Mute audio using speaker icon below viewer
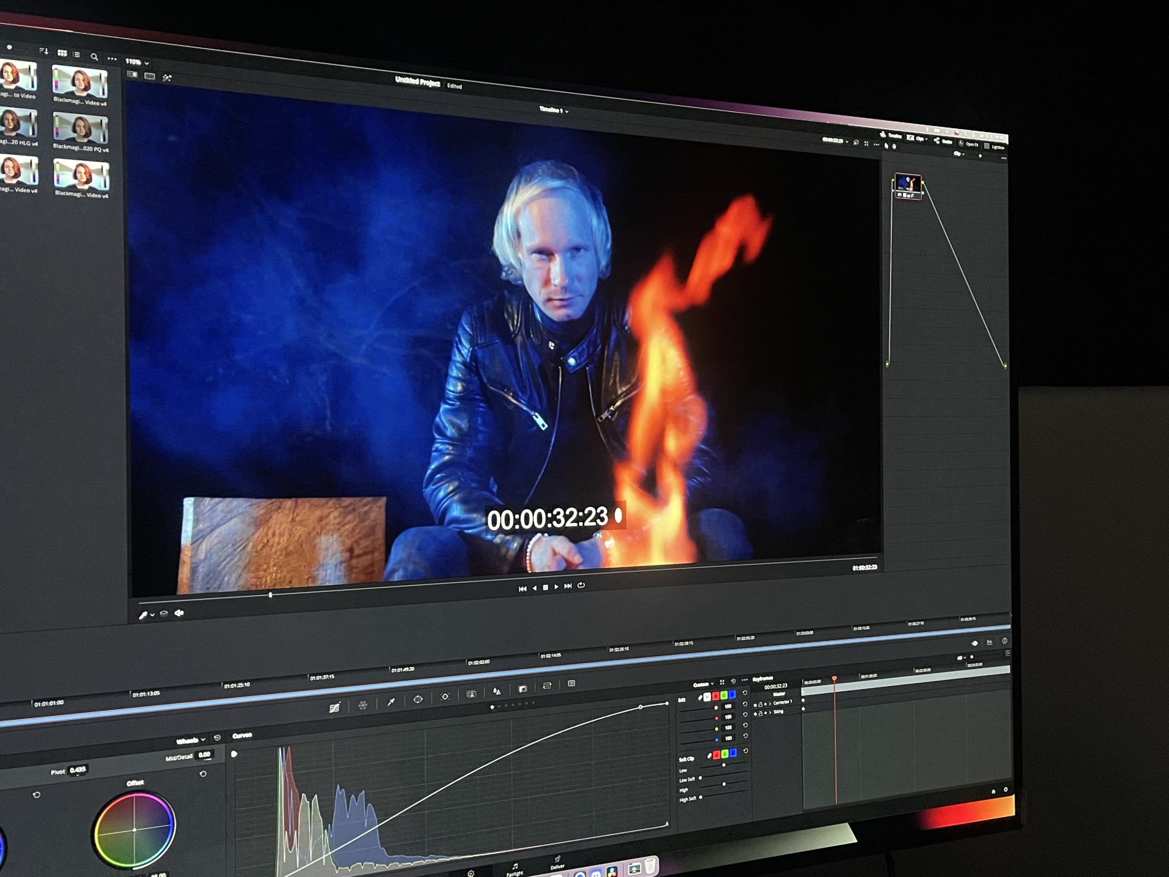 (x=179, y=613)
